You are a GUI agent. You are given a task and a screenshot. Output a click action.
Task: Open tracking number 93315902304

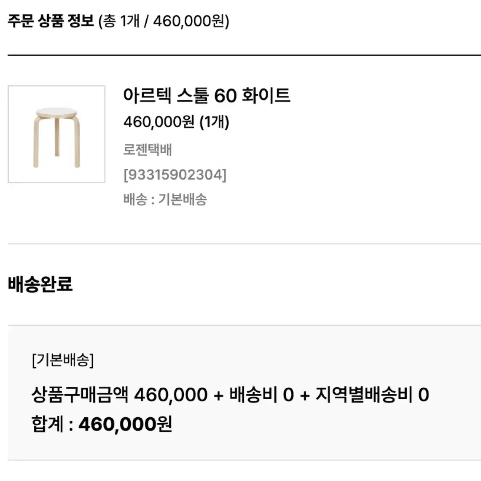175,175
